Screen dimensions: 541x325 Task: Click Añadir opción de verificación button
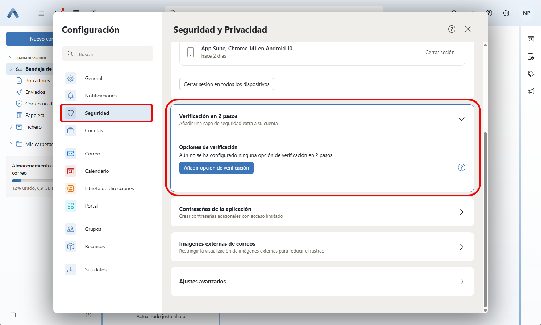(216, 168)
